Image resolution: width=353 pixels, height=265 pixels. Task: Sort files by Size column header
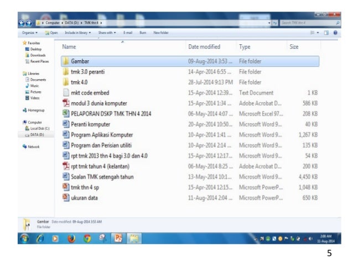click(294, 47)
